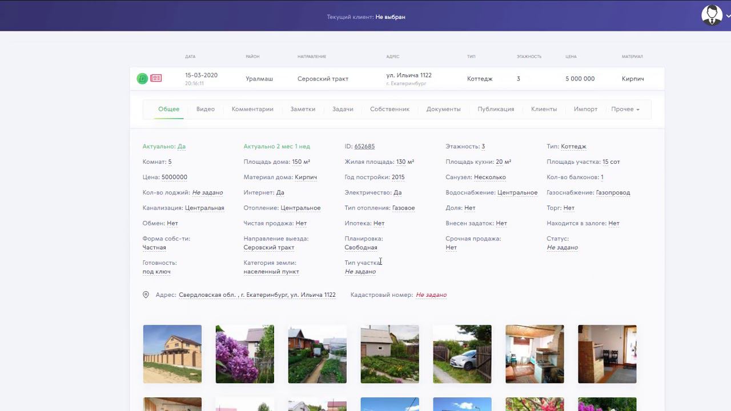Click the РАЙОН column header
The height and width of the screenshot is (411, 731).
(x=252, y=57)
